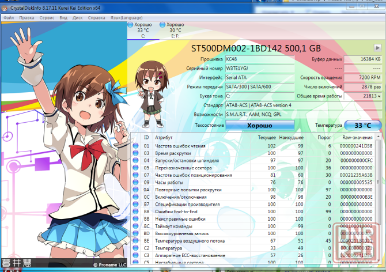Click the Стандарт field ATA8-ACS

click(x=304, y=105)
